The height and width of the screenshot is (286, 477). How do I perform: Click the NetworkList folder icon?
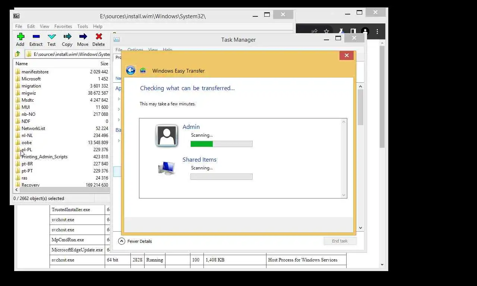(18, 128)
